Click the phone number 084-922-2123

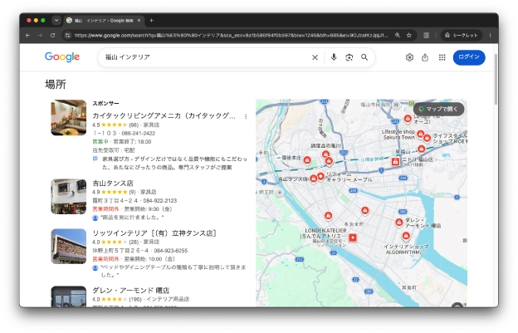pos(160,200)
